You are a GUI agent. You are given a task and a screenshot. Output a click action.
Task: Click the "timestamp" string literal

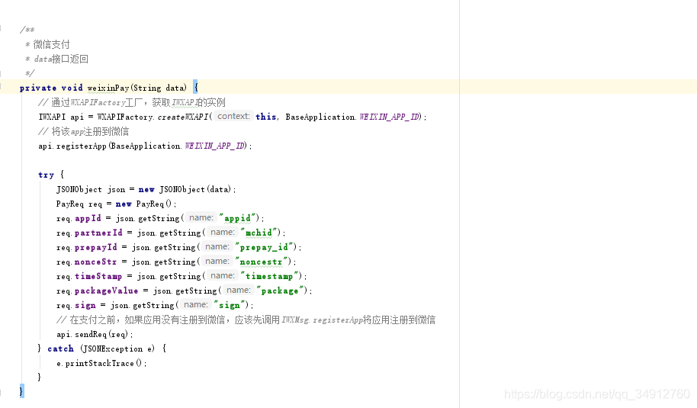coord(269,276)
